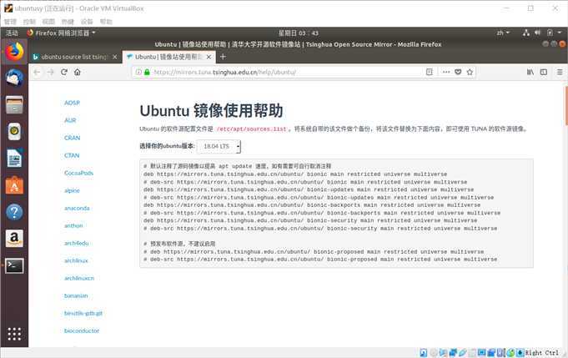Open the VirtualBox 帮助 menu
This screenshot has width=568, height=358.
106,22
